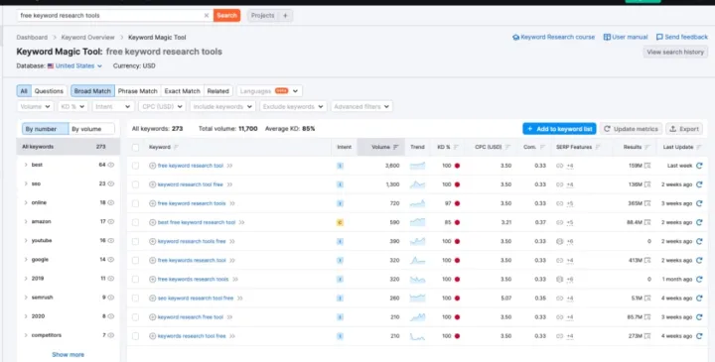Sort by the KD % column icon
The image size is (715, 362).
[456, 147]
